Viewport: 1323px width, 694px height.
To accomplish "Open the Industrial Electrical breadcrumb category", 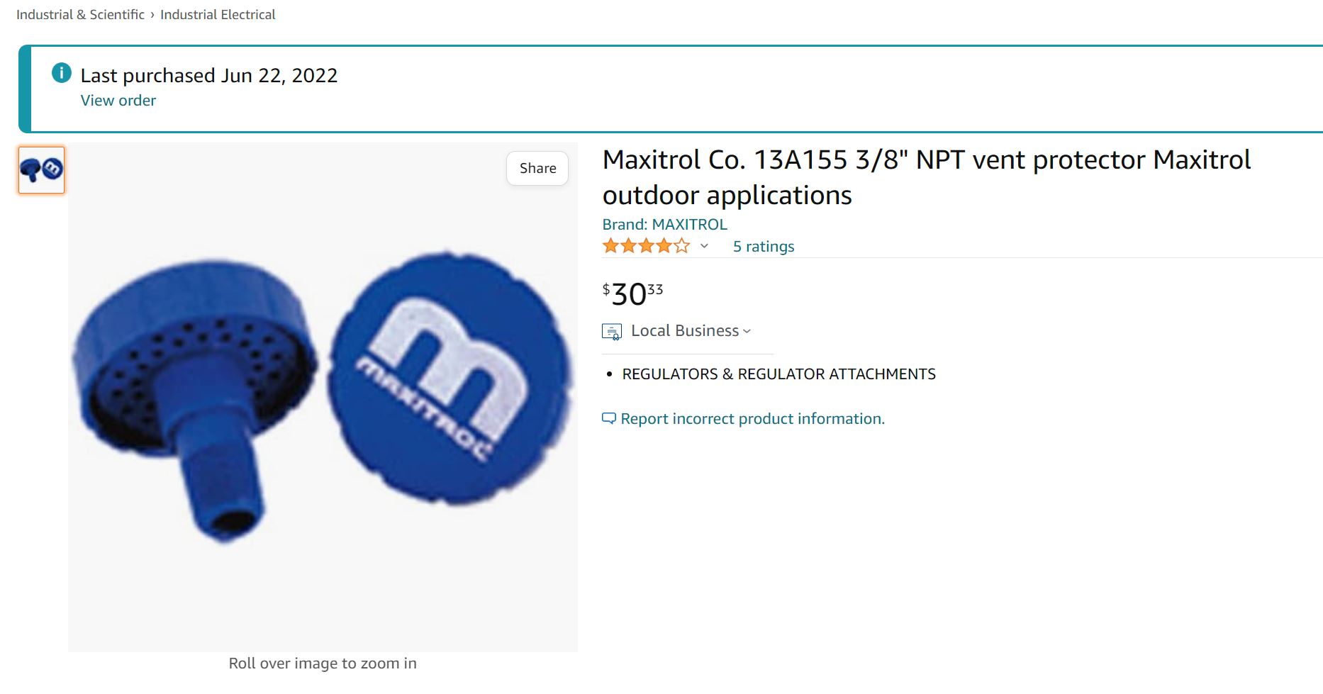I will (218, 14).
